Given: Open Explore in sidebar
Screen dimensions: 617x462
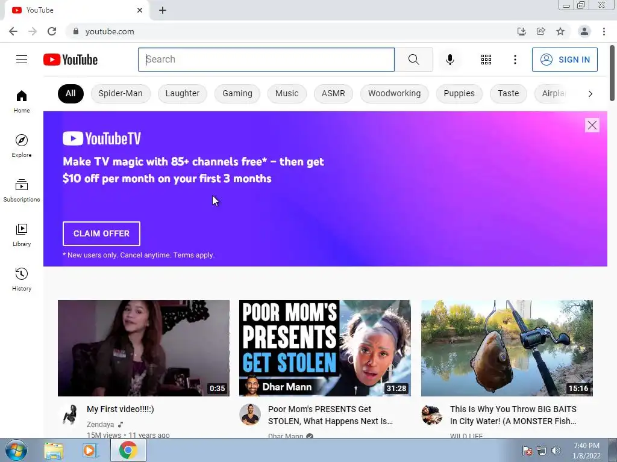Looking at the screenshot, I should point(22,146).
